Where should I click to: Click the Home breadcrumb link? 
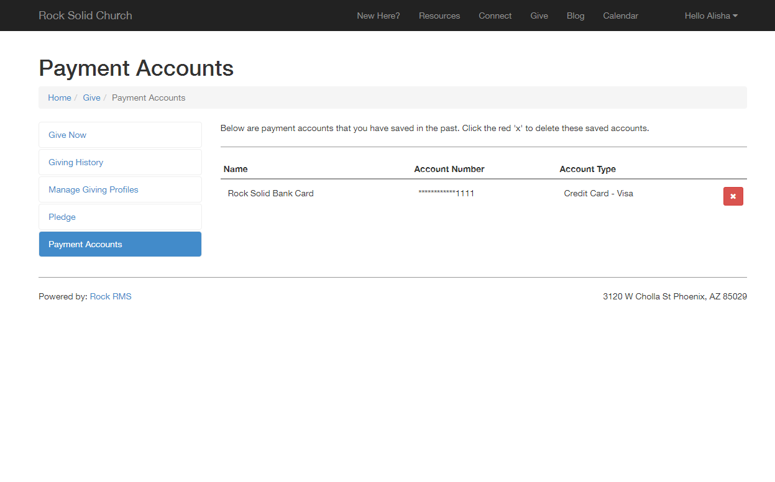coord(59,98)
